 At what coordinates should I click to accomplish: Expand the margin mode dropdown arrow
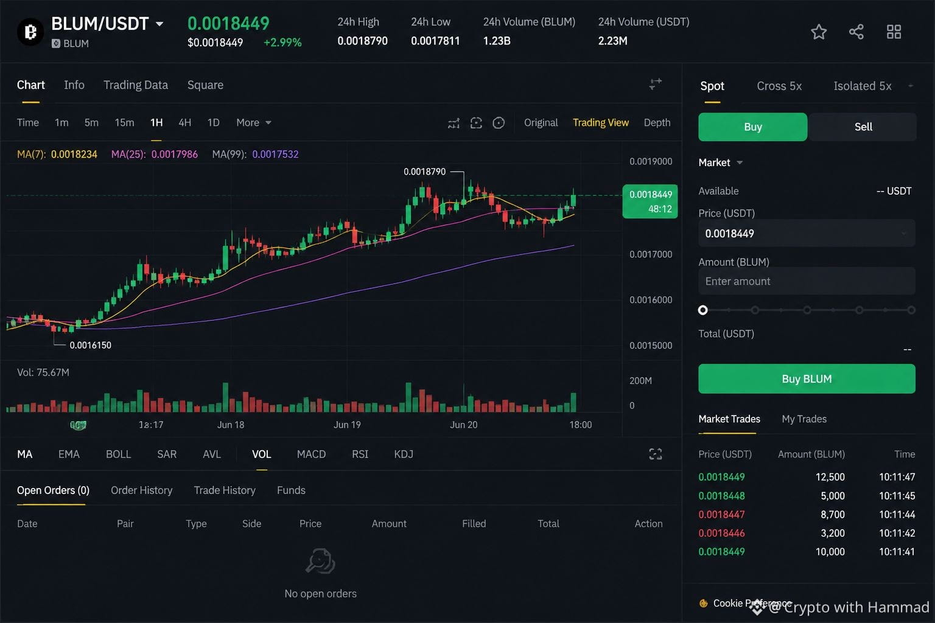(911, 86)
